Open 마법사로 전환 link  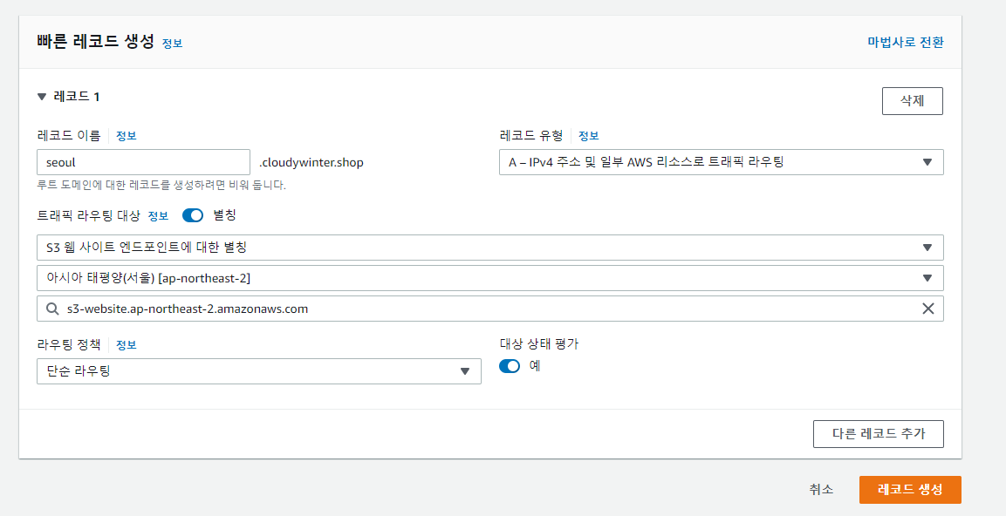point(906,43)
